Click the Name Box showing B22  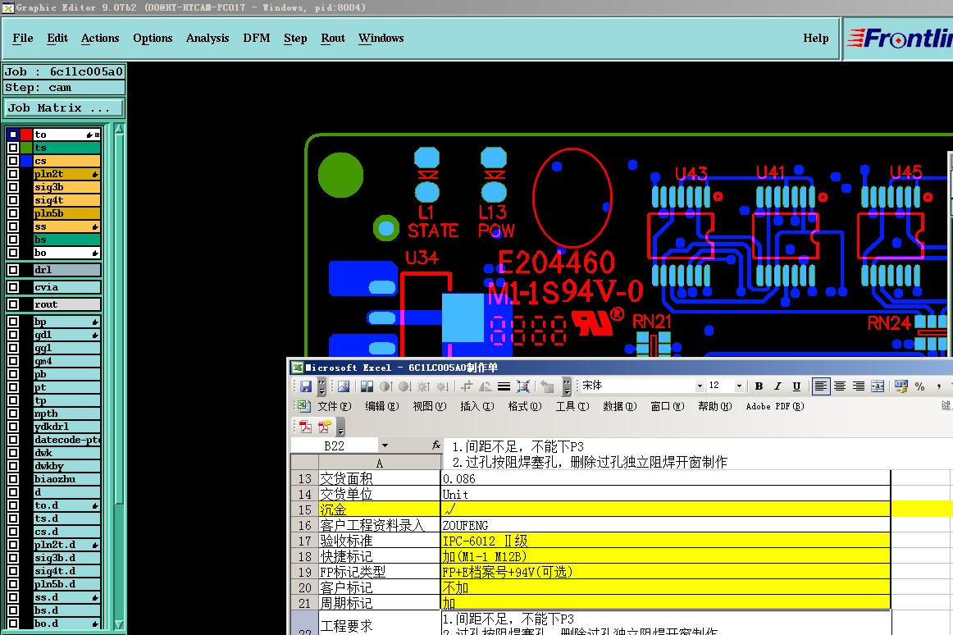click(335, 445)
